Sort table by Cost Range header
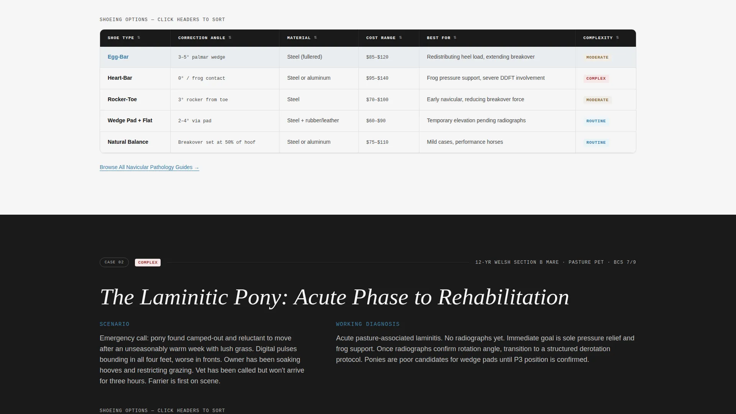 pos(389,38)
